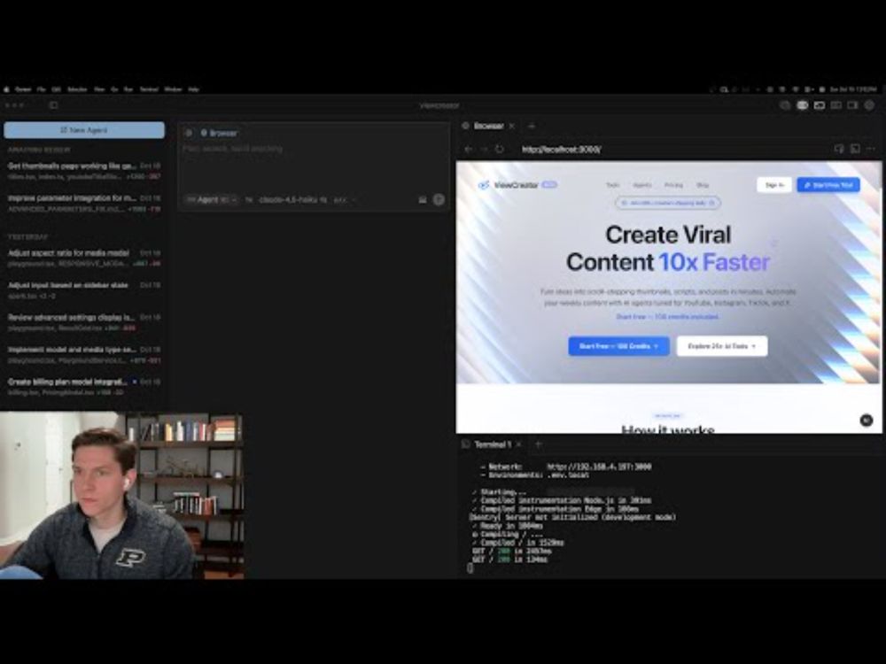The height and width of the screenshot is (664, 886).
Task: Open the 'Adjust aspect ratio for media modal' chat
Action: (84, 258)
